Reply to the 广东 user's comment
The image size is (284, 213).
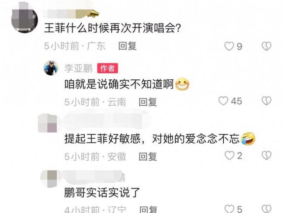(x=127, y=46)
